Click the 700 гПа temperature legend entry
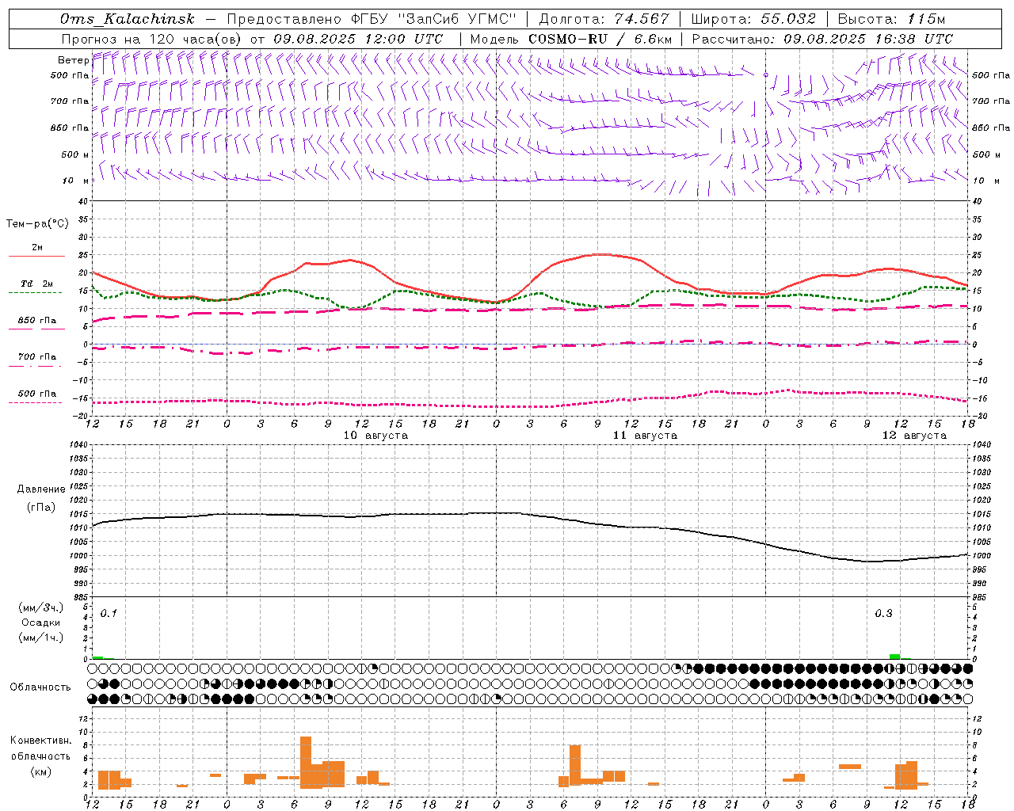The width and height of the screenshot is (1014, 811). (x=37, y=356)
